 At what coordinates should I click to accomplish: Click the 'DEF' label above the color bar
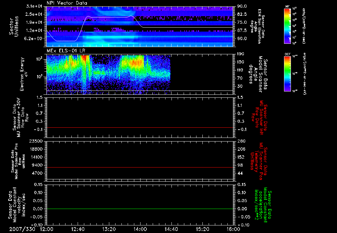(x=288, y=54)
